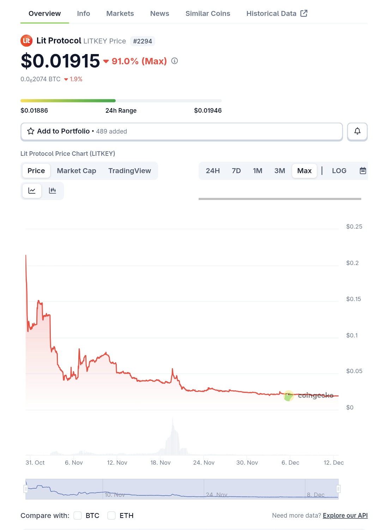Switch to candlestick chart view icon

(53, 191)
